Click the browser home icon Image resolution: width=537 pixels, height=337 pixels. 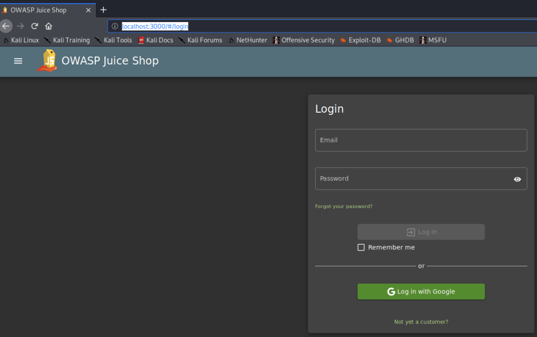(x=49, y=26)
